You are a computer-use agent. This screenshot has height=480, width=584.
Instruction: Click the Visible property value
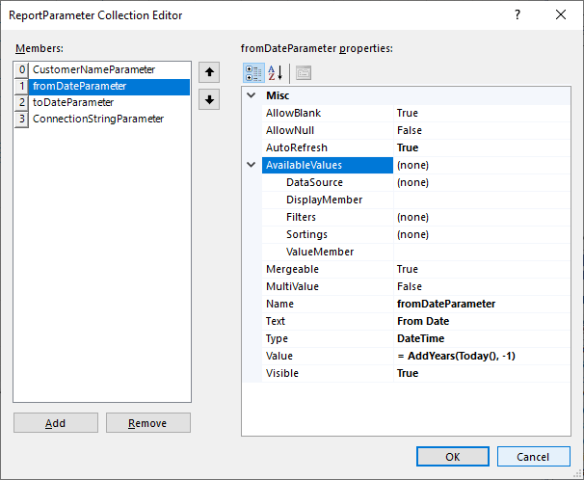click(482, 373)
